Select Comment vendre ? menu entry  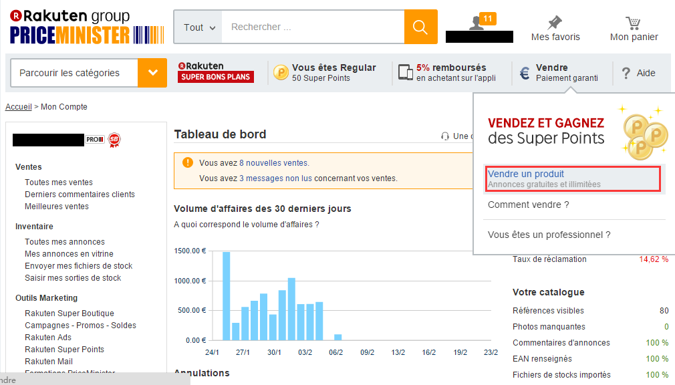coord(528,205)
